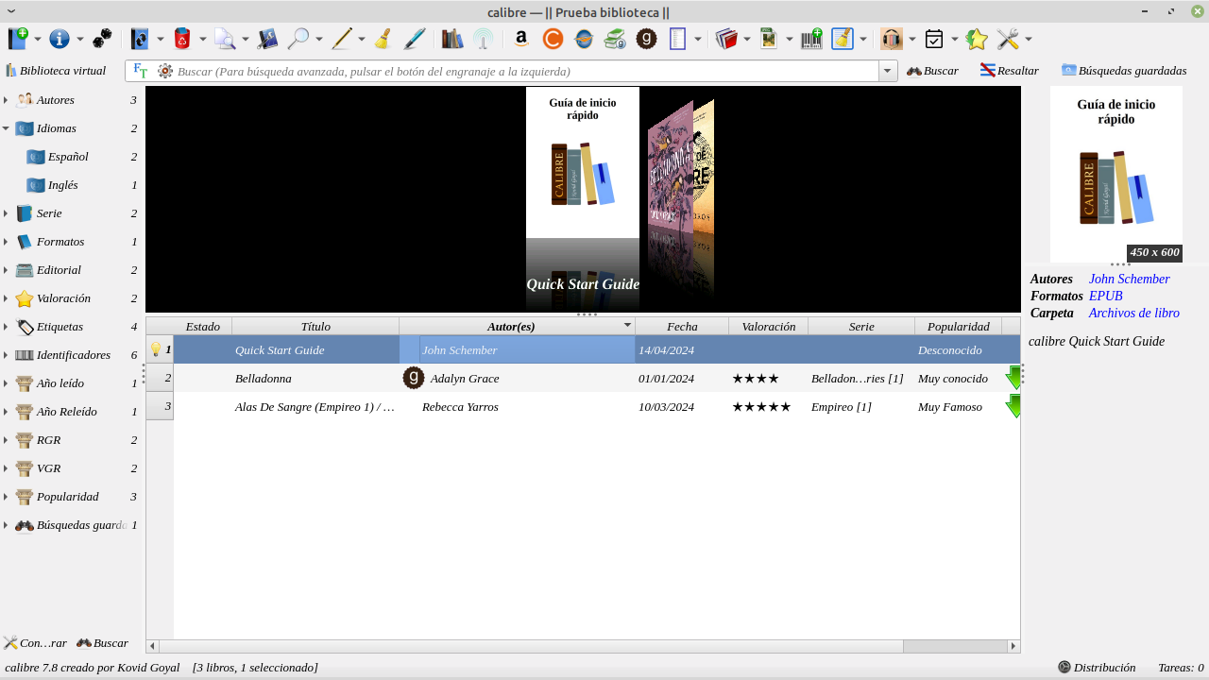Open Preferences wrench and screwdriver icon
1209x680 pixels.
[x=1008, y=39]
